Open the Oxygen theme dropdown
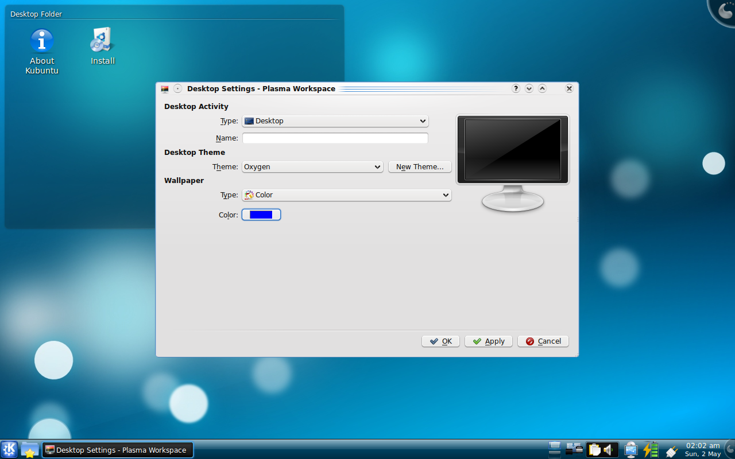 click(x=312, y=167)
